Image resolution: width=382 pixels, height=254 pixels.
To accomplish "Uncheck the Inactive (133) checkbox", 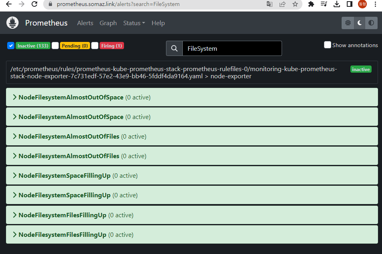I will 11,46.
